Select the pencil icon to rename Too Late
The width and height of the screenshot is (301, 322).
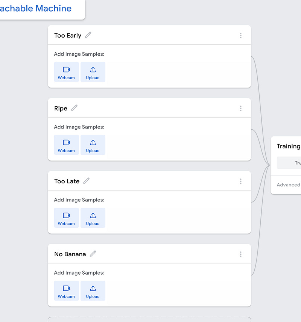pos(86,181)
